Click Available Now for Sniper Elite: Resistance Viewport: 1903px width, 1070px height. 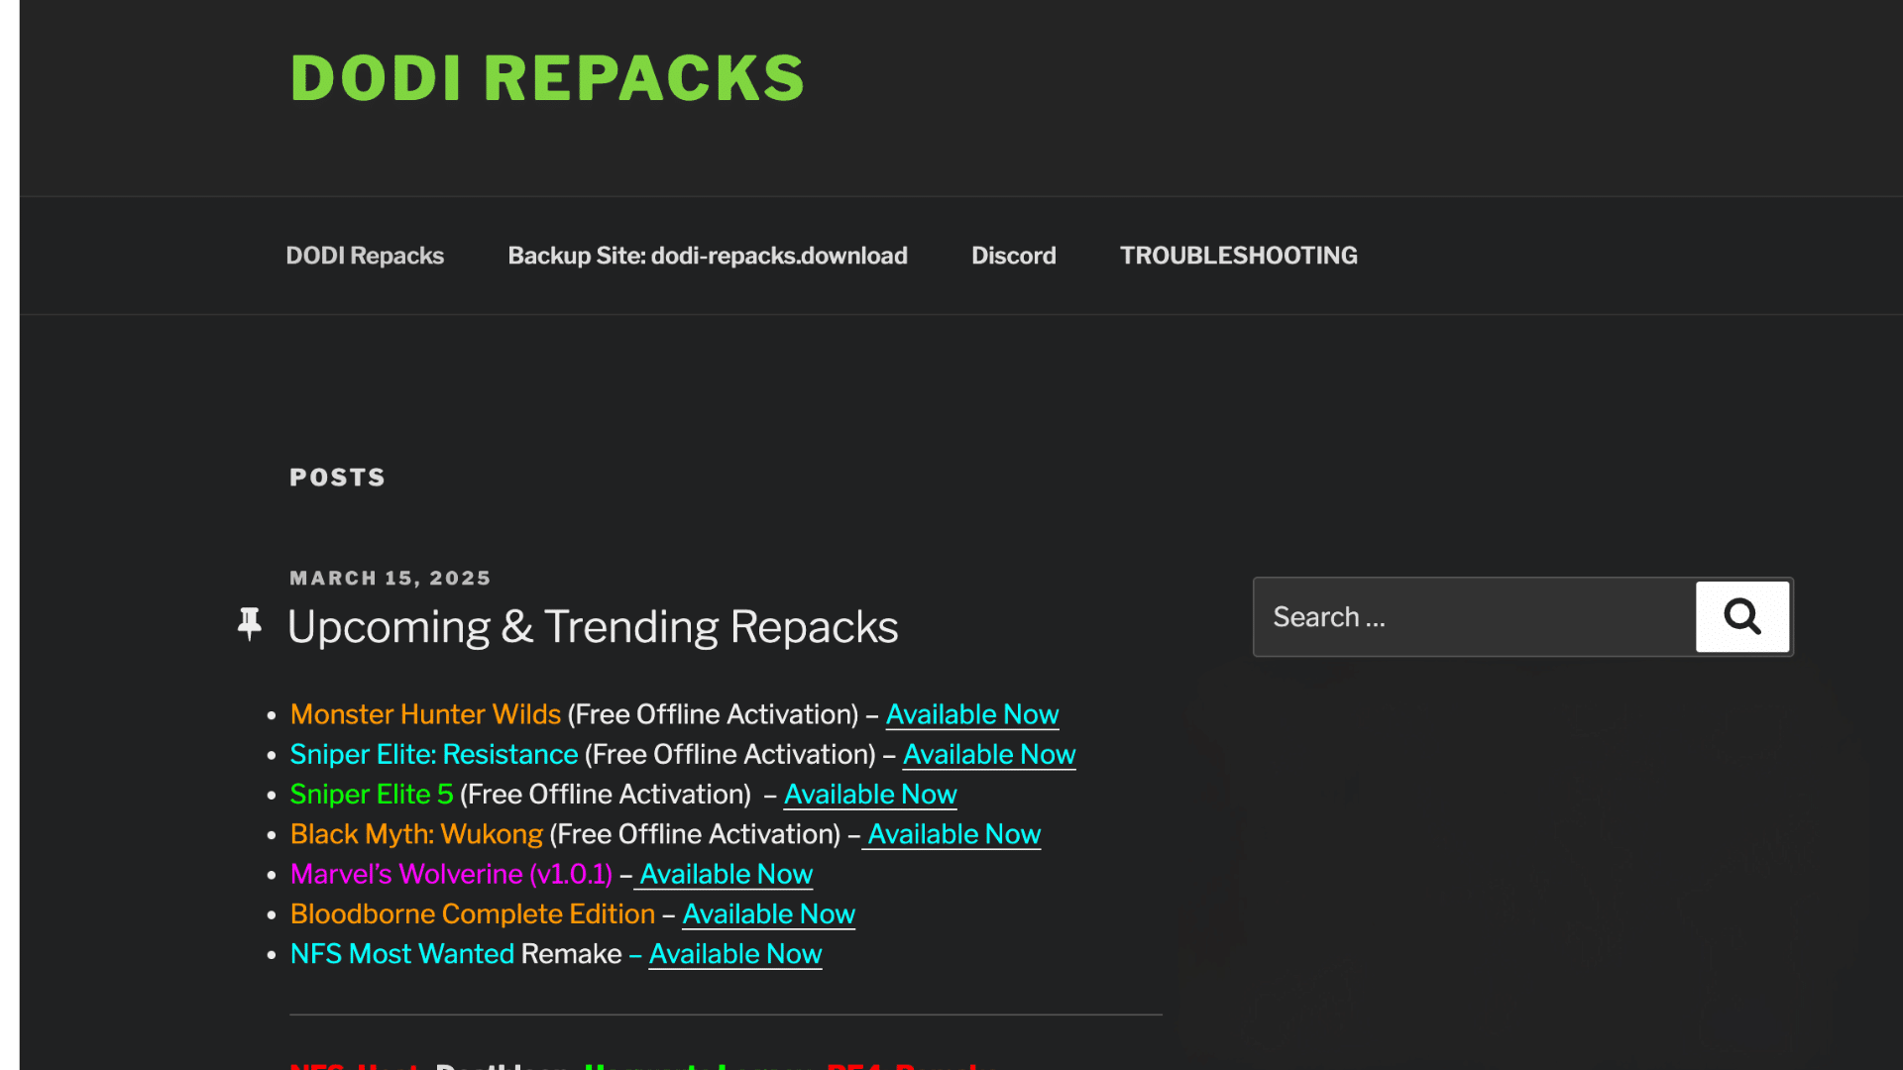[x=989, y=754]
